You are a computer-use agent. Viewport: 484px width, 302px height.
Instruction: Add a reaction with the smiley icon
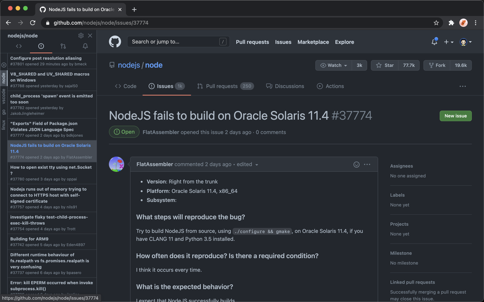tap(356, 164)
